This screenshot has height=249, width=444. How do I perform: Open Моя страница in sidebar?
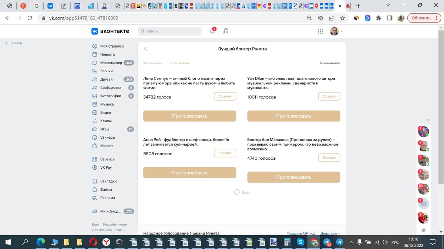click(x=112, y=46)
